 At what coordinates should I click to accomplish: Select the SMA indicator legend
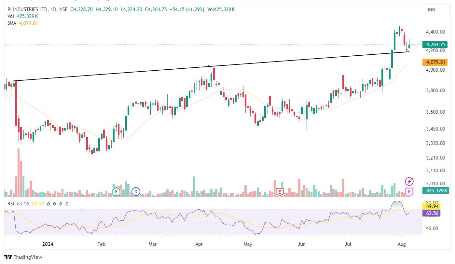point(23,23)
